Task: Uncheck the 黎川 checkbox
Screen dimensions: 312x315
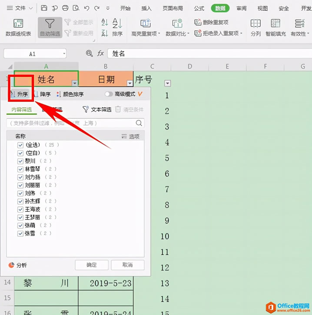Action: coord(20,161)
